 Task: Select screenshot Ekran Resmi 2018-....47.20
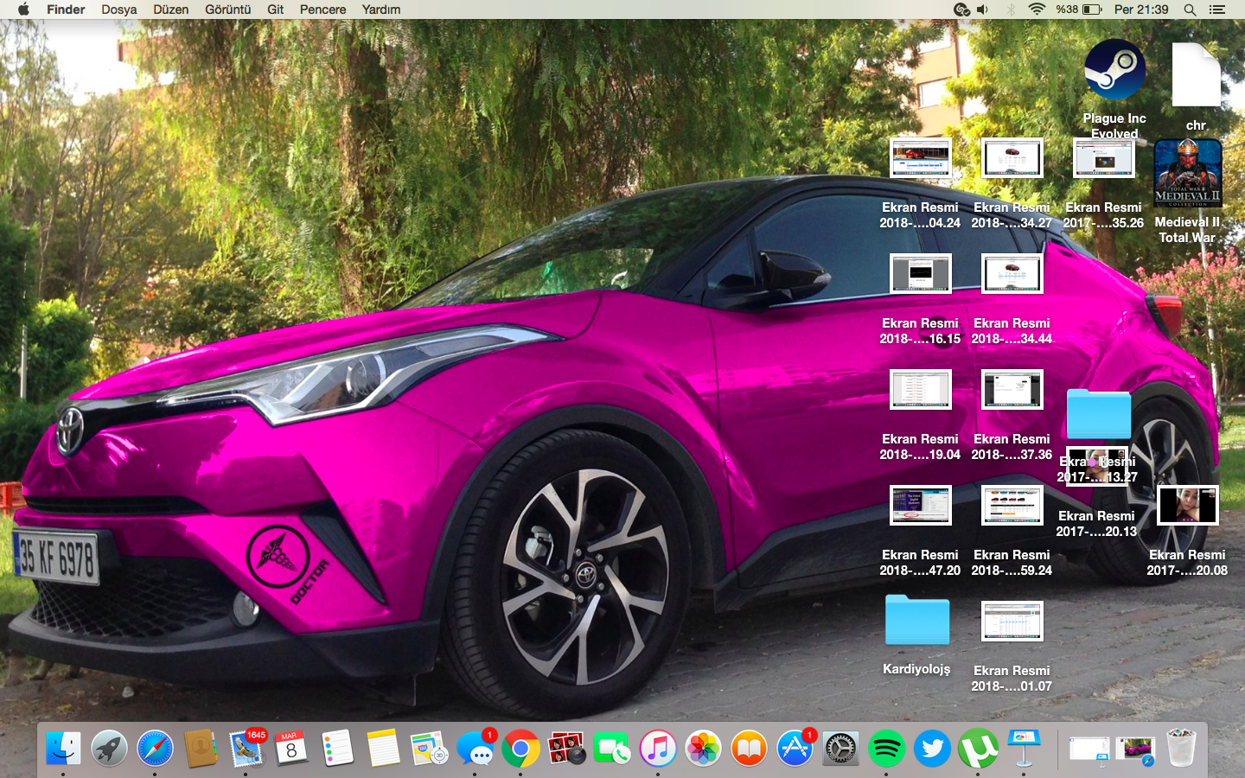point(921,506)
